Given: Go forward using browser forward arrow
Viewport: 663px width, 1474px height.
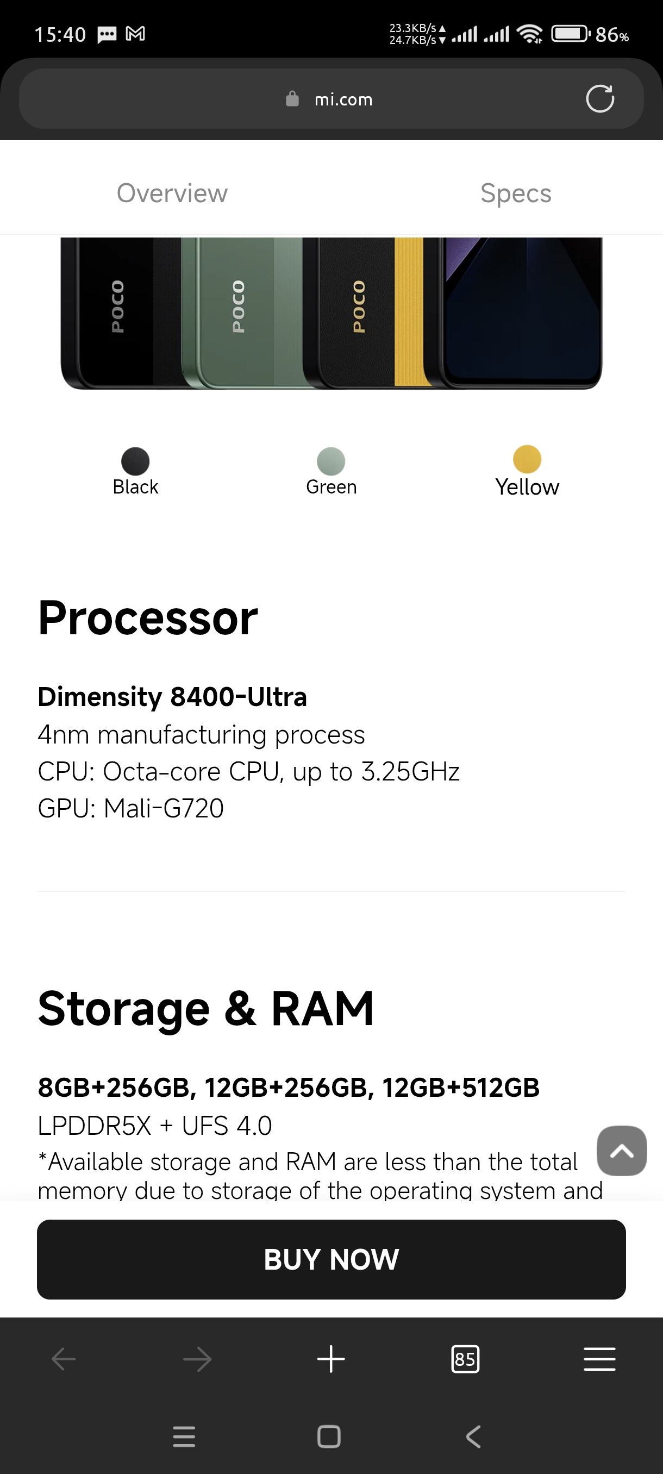Looking at the screenshot, I should [x=197, y=1359].
